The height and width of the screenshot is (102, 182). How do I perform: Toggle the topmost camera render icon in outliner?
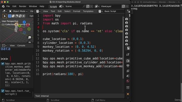pyautogui.click(x=127, y=19)
